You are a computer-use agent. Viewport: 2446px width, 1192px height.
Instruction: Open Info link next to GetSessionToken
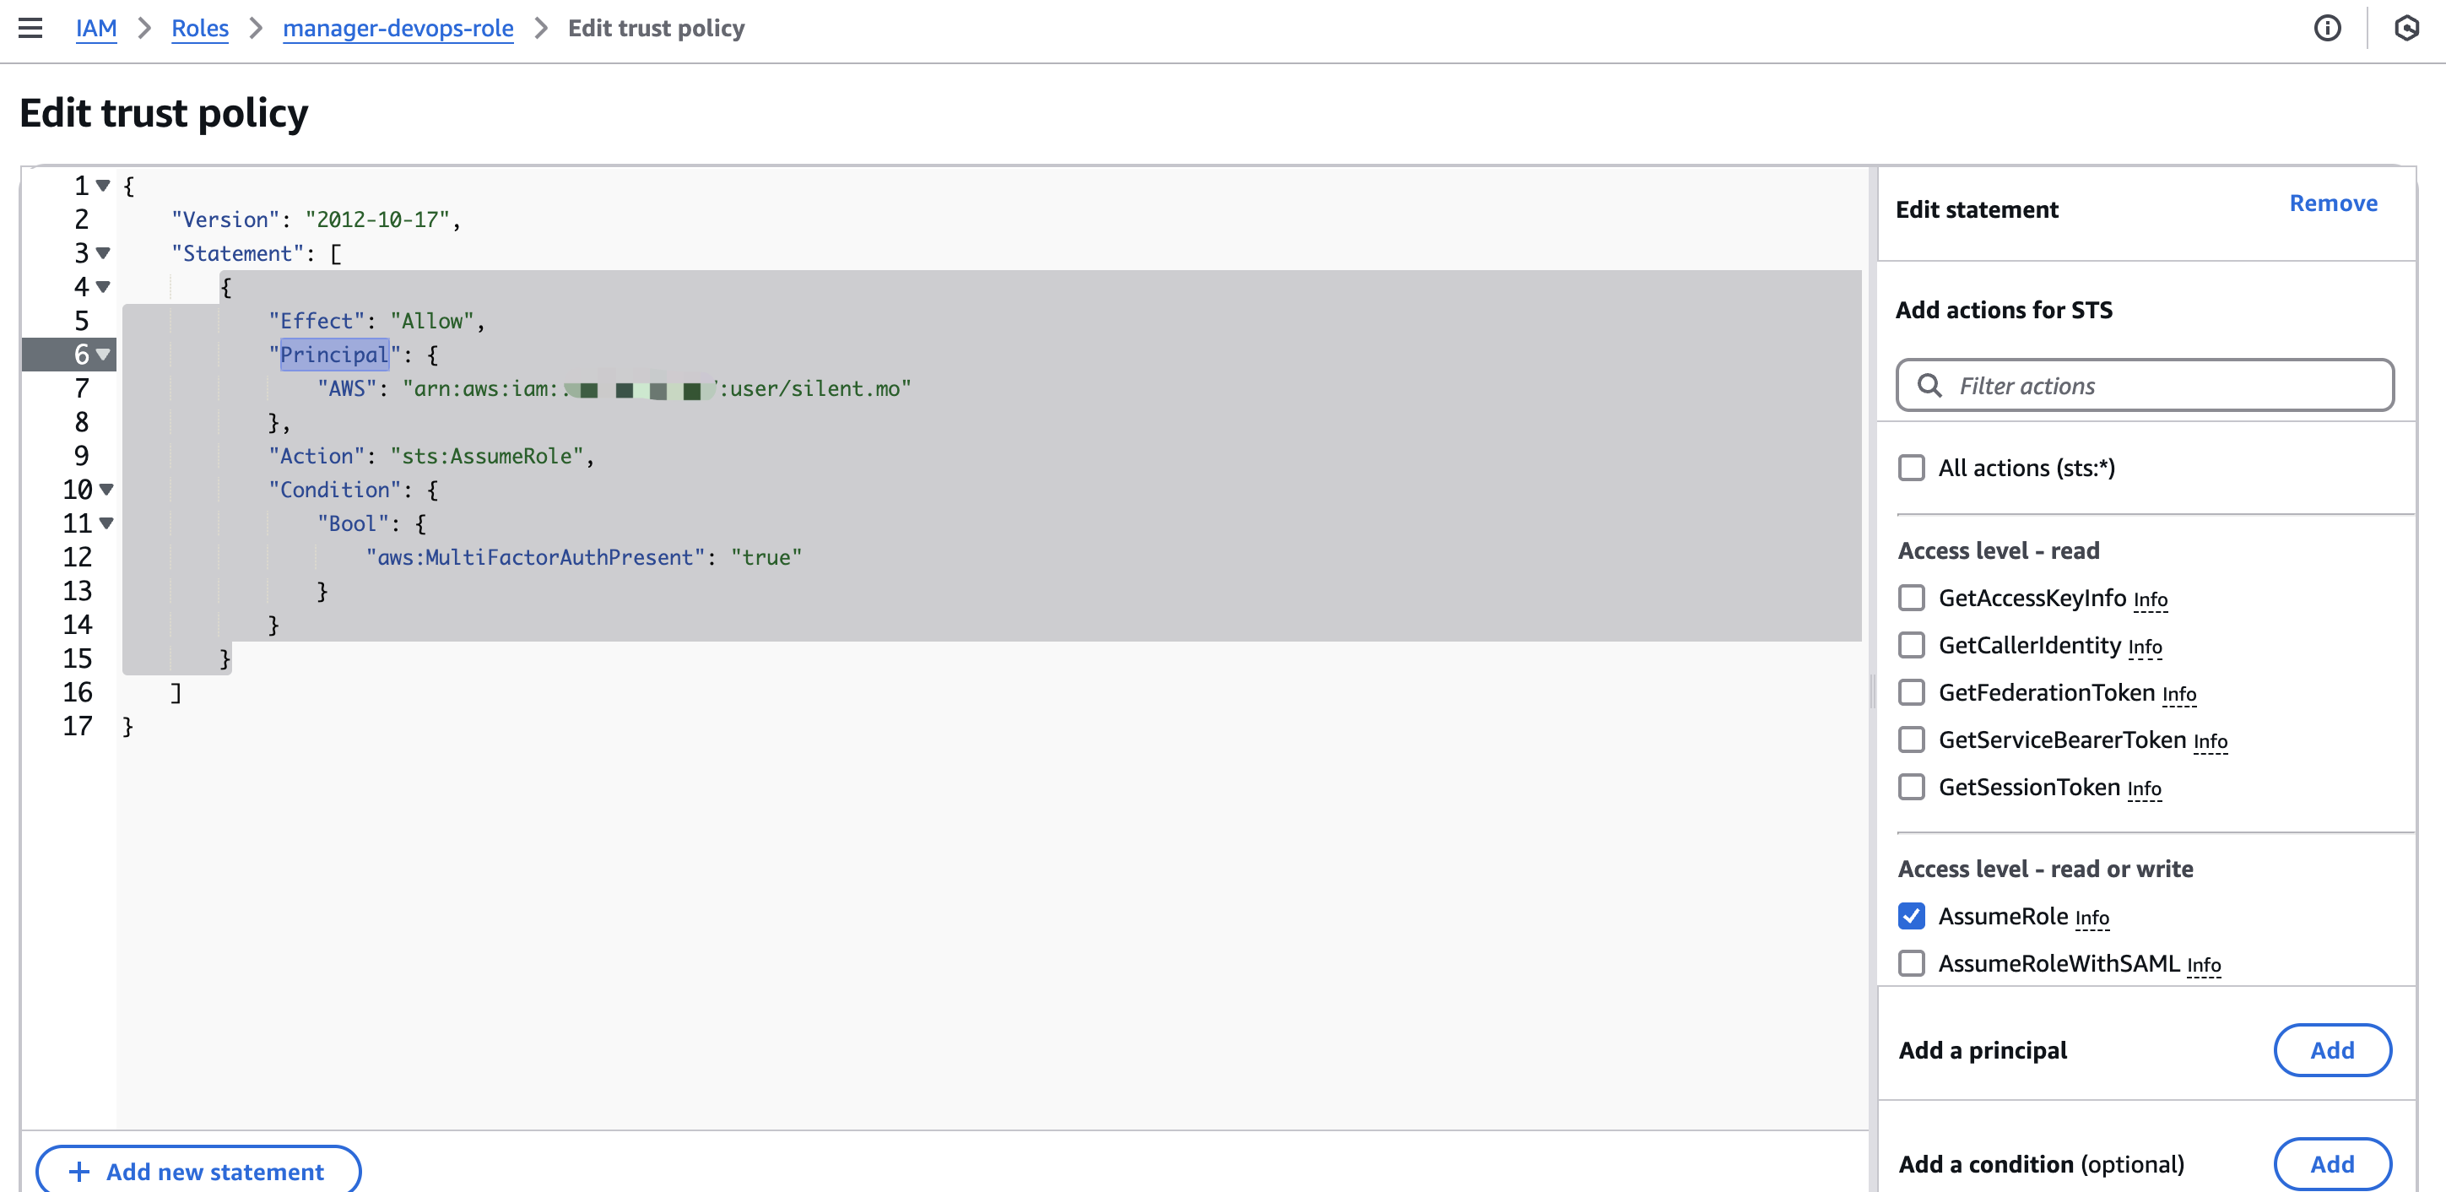click(2144, 788)
